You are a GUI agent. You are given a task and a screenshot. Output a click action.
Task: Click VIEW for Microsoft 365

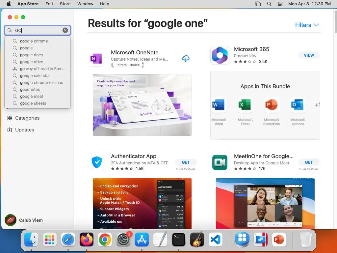click(309, 55)
